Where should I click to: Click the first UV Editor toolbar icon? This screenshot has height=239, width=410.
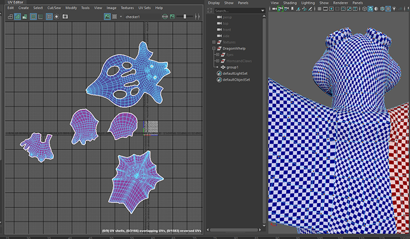coord(9,17)
